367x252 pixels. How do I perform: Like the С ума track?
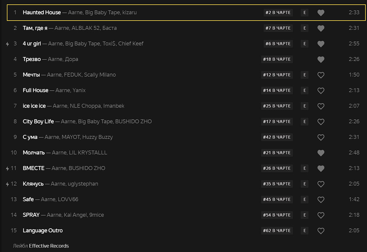321,137
